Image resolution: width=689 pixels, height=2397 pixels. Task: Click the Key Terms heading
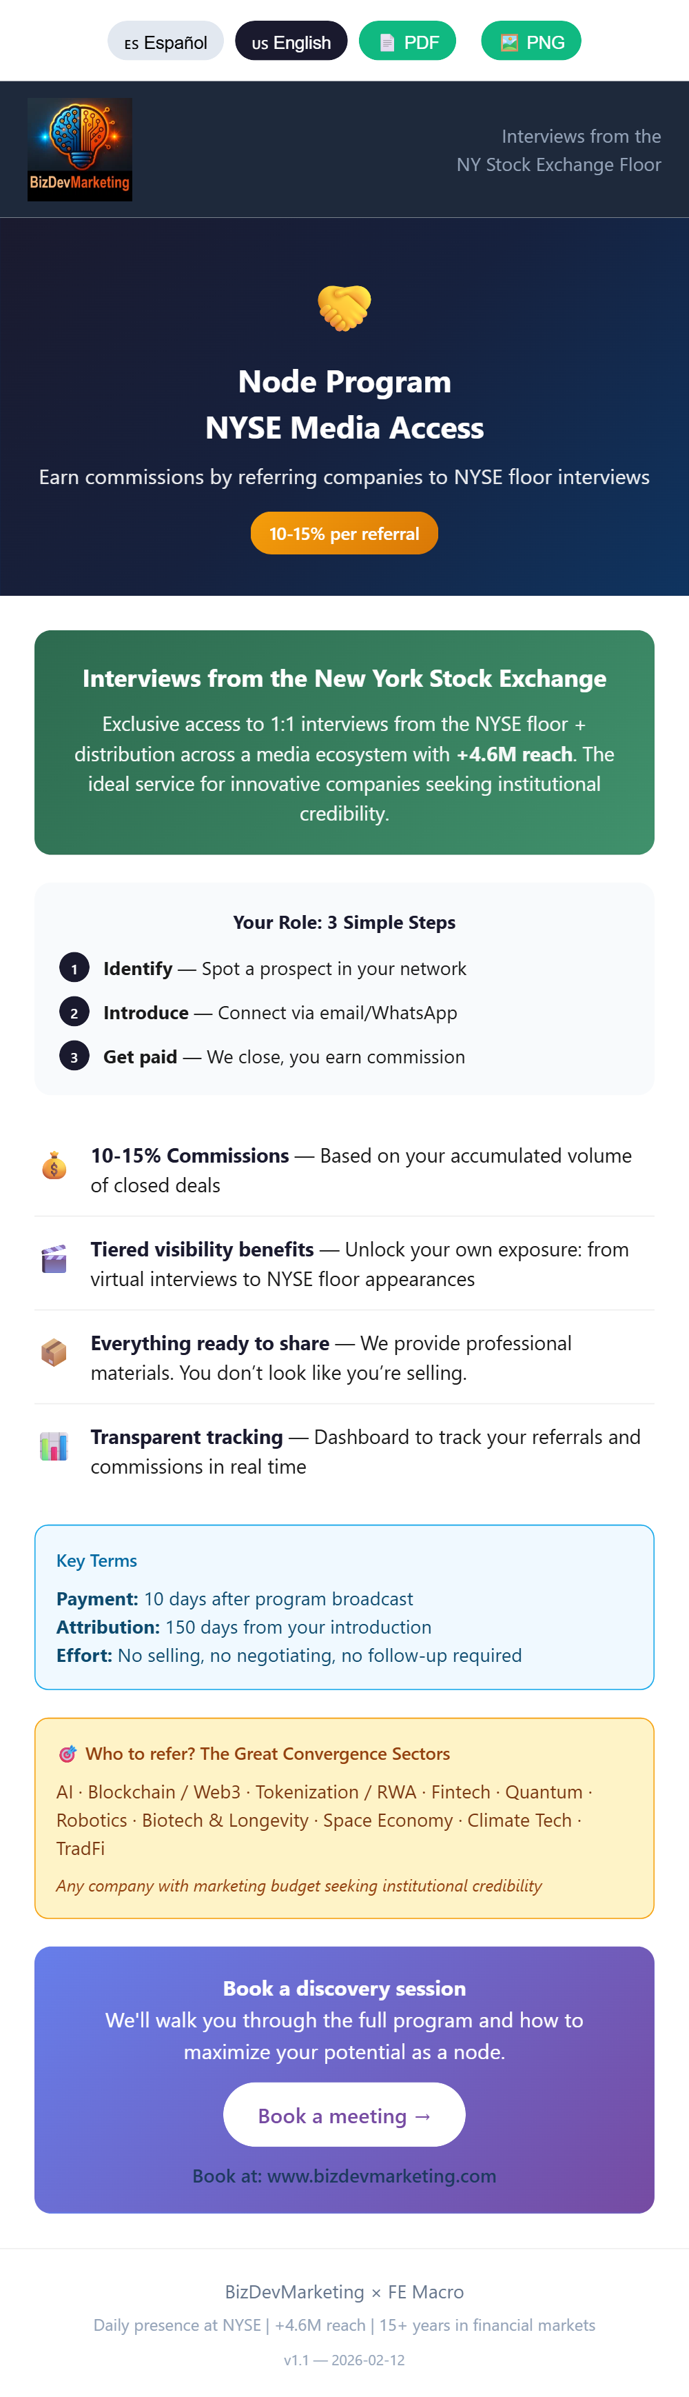pyautogui.click(x=96, y=1561)
